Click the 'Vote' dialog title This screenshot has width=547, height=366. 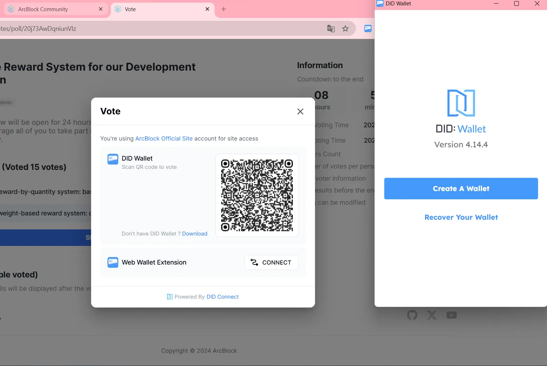point(110,111)
